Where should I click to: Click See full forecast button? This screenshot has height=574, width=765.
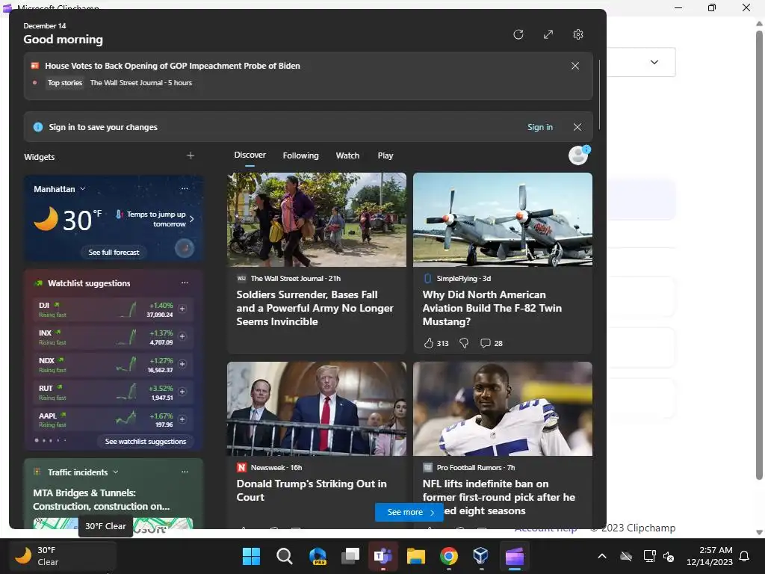114,253
